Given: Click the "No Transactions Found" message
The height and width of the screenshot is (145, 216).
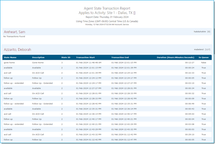Looking at the screenshot, I should tap(14, 36).
